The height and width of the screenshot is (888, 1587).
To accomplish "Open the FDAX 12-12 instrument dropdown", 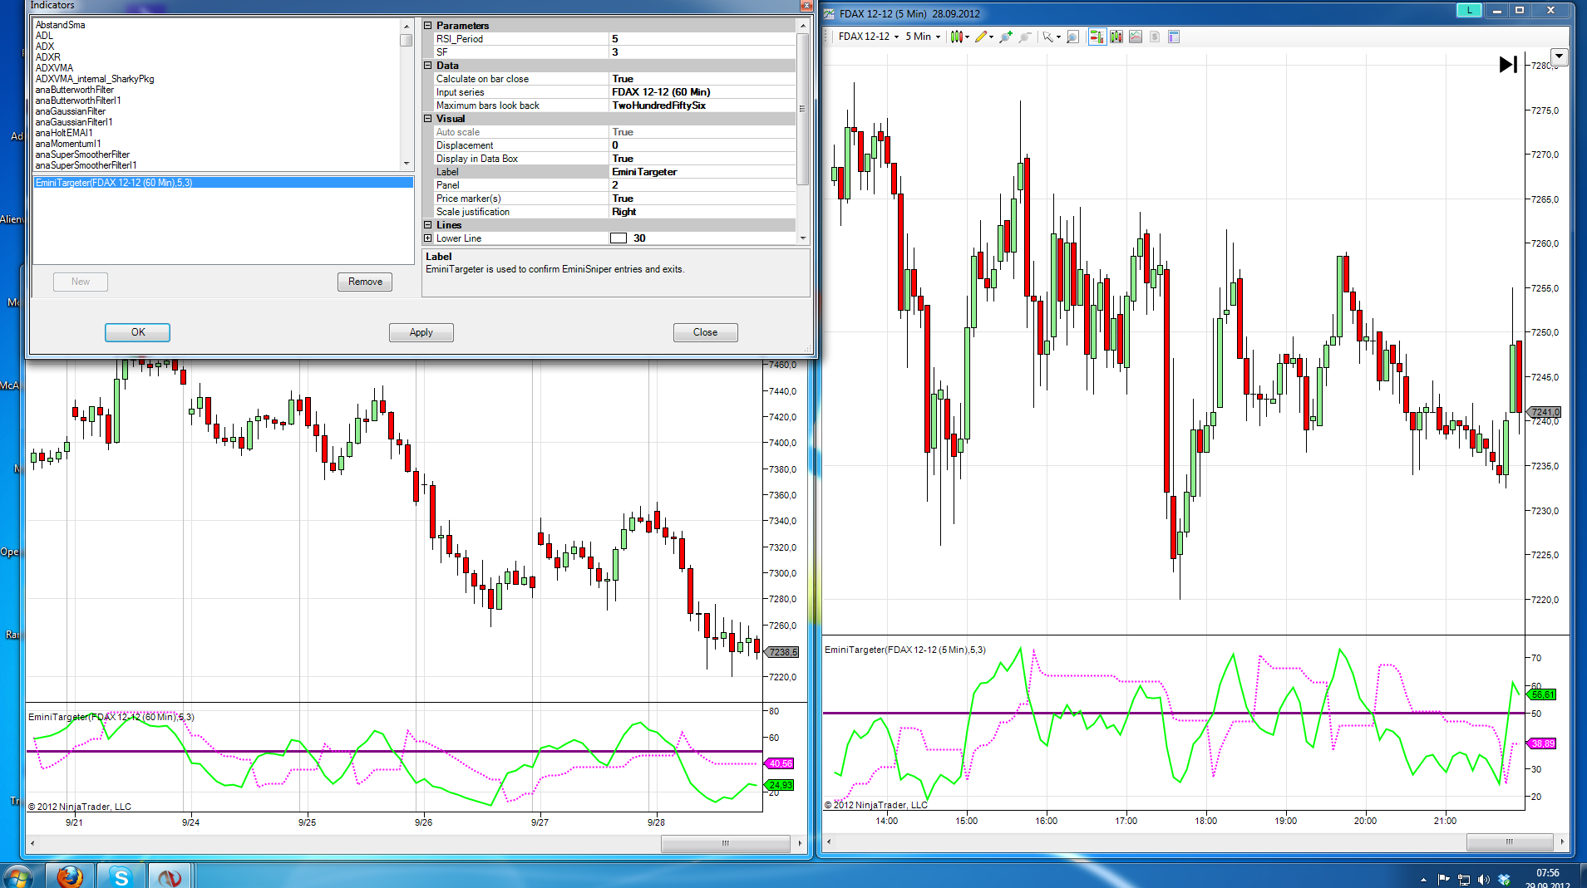I will click(x=868, y=37).
